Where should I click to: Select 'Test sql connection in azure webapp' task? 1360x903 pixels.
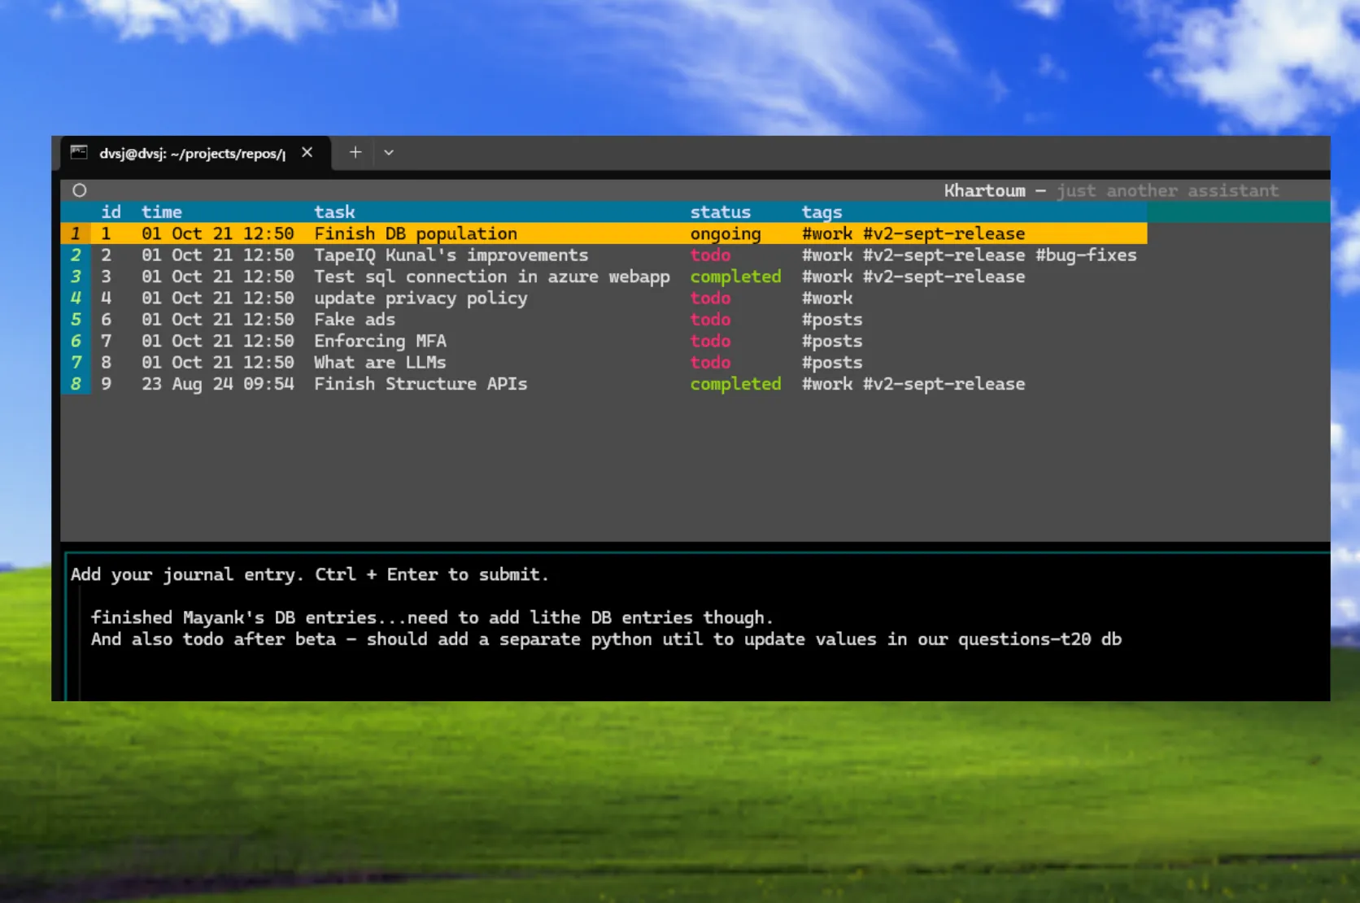492,277
